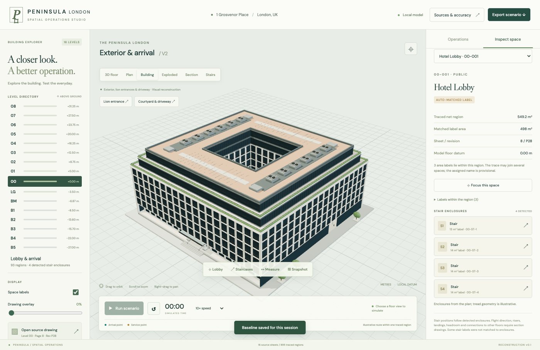Select level 00 in level directory
540x350 pixels.
coord(45,181)
